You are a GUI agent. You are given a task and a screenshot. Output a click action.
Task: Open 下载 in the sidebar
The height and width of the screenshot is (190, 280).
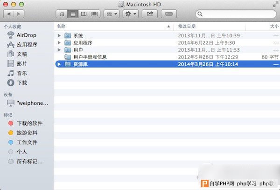pos(17,83)
